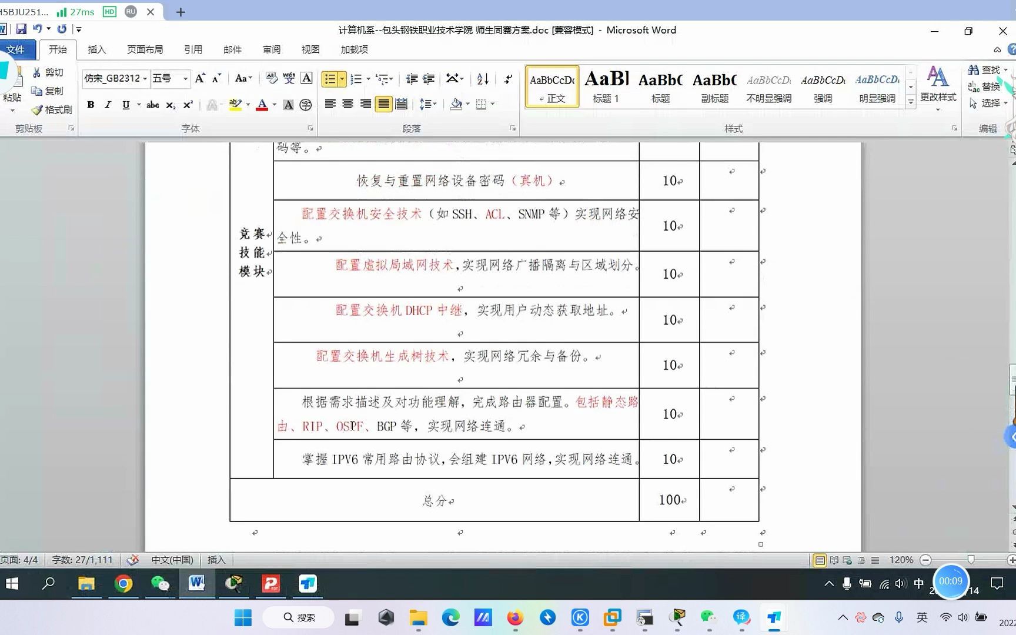
Task: Click the 替换 (Replace) command
Action: [991, 86]
